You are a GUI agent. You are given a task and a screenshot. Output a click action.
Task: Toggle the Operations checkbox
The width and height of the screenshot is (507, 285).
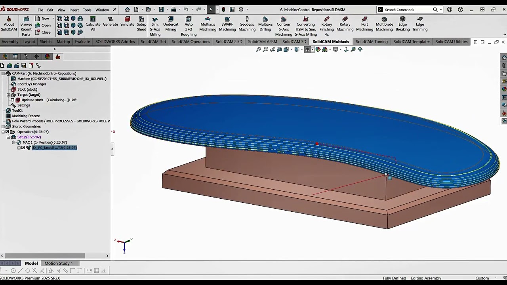tap(7, 132)
